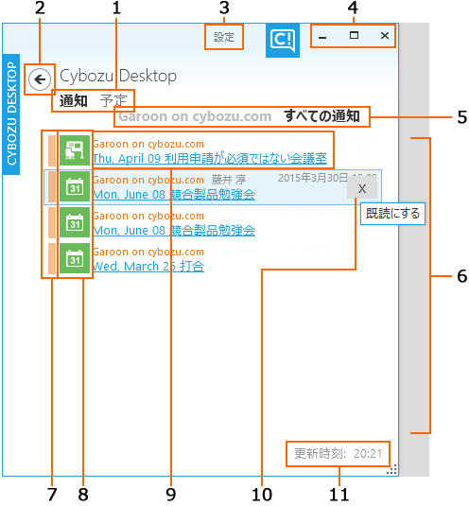Click the 更新時刻: 20:21 status text

tap(339, 454)
